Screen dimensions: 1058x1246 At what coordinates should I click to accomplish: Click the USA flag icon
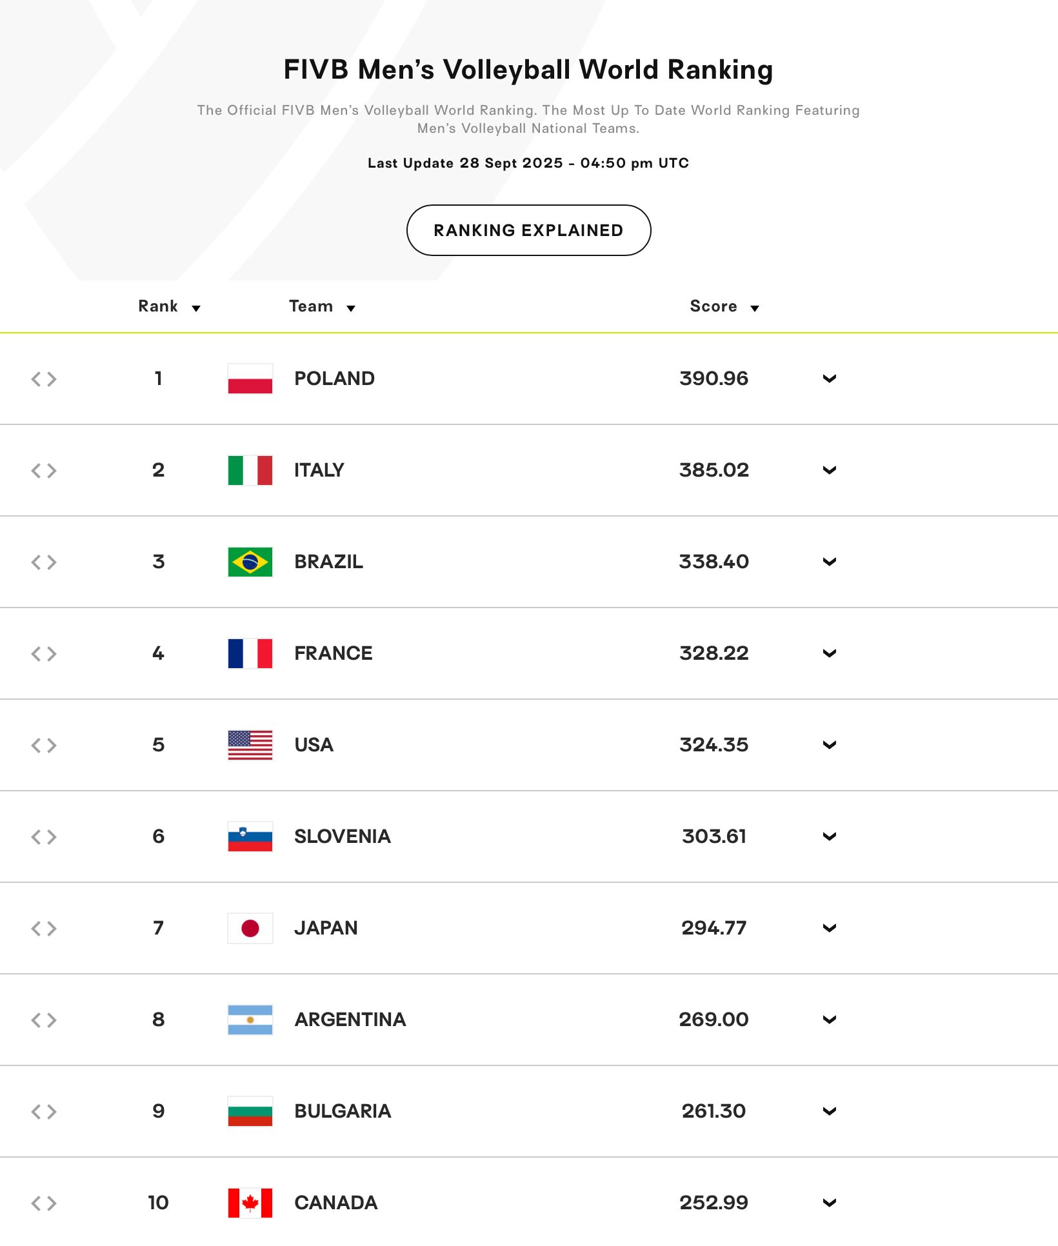(250, 745)
